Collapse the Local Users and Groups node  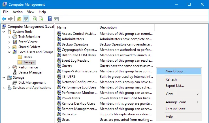[x=9, y=52]
